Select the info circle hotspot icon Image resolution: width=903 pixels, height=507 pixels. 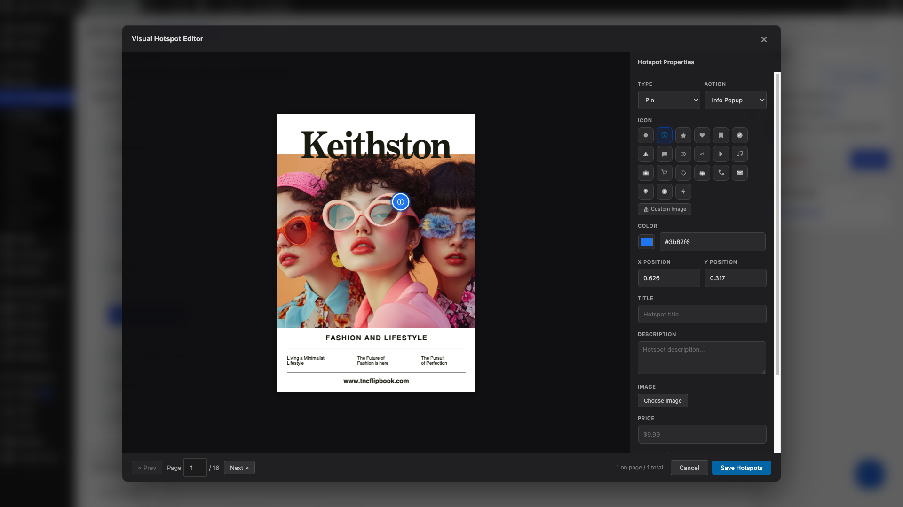(x=665, y=135)
